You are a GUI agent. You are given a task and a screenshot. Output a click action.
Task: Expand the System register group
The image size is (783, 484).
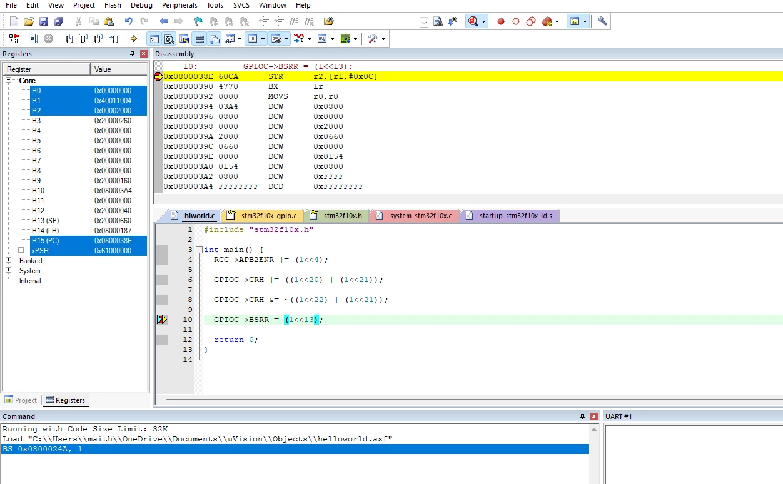point(9,270)
